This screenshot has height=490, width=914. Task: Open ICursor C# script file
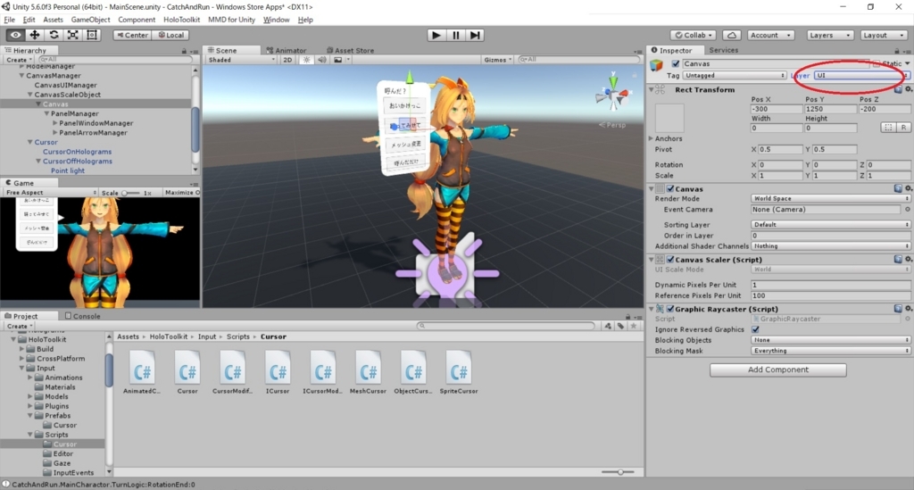278,371
